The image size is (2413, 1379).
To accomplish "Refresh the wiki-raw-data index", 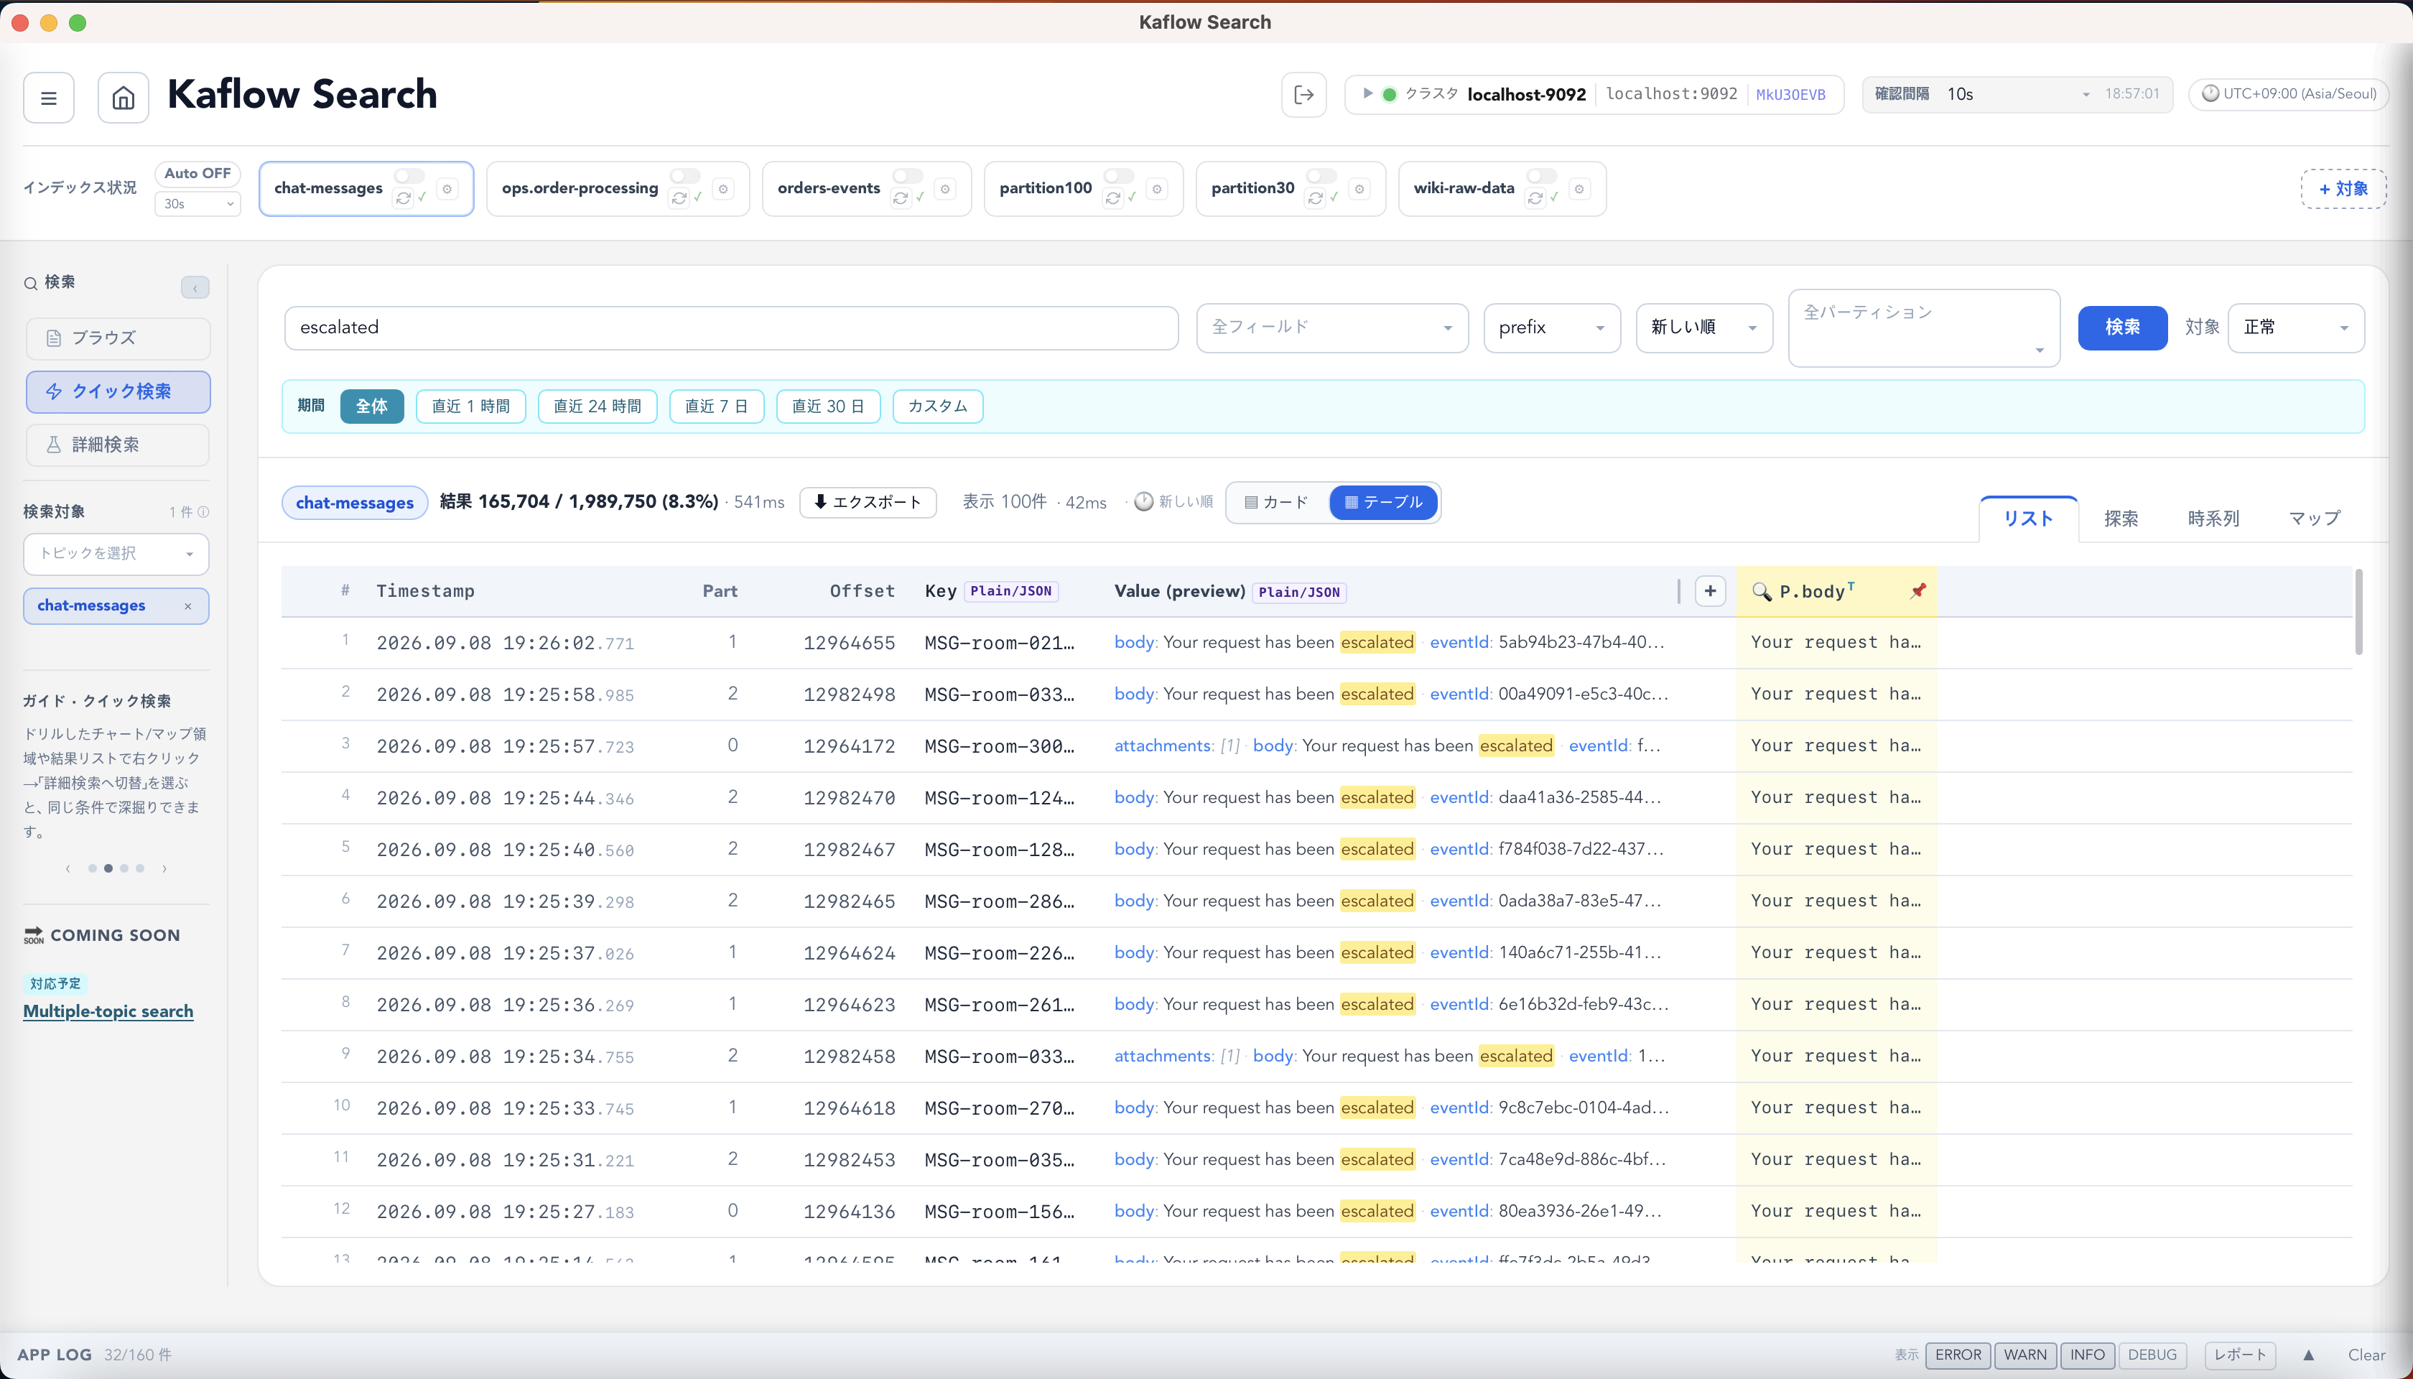I will [x=1535, y=198].
